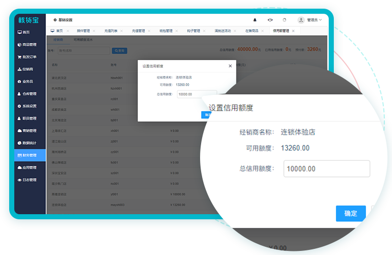This screenshot has width=392, height=255.
Task: Click the refresh icon in top bar
Action: click(x=284, y=20)
